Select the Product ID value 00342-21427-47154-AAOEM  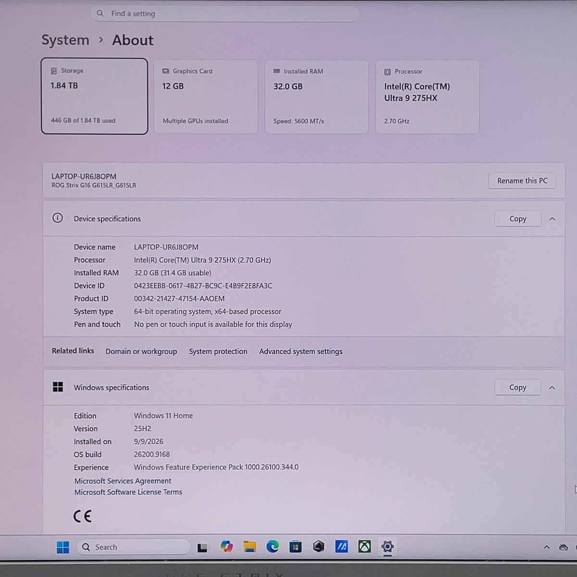[179, 299]
